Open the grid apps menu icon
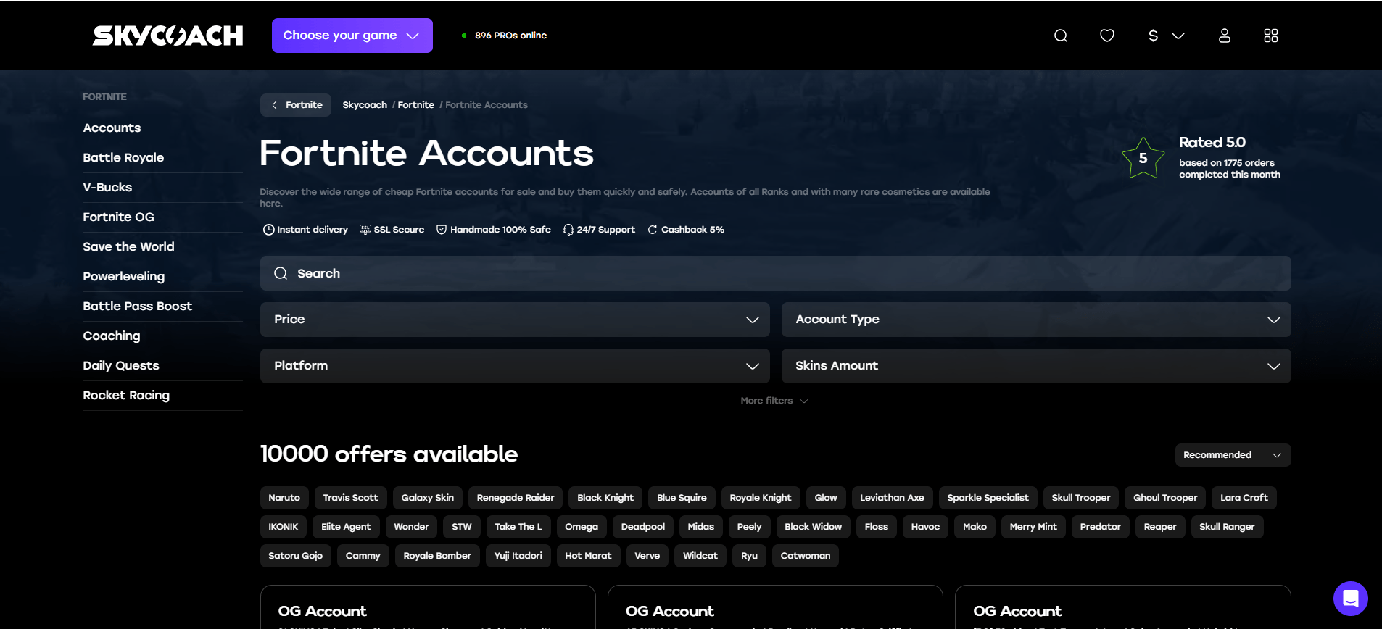The image size is (1382, 629). click(1270, 36)
